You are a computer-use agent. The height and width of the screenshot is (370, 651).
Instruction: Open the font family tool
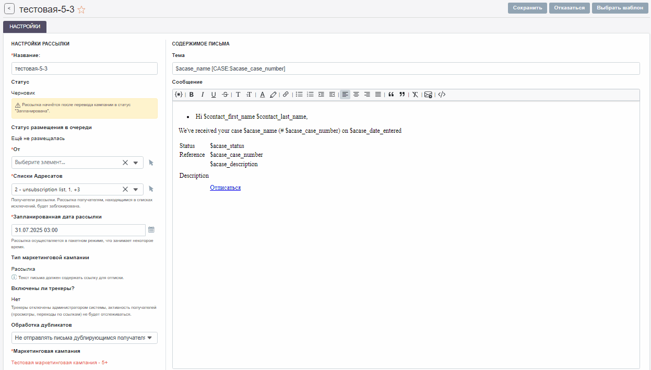click(x=238, y=95)
